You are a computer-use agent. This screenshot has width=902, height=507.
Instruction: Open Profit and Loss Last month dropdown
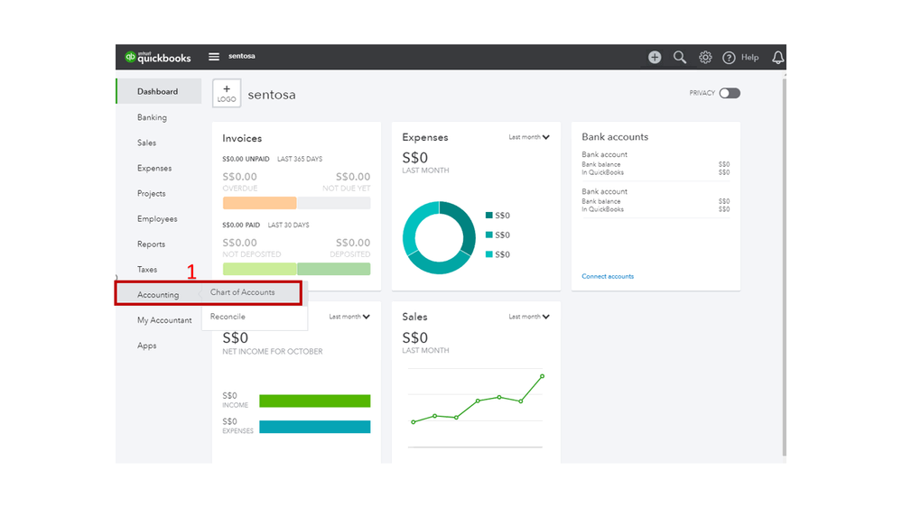coord(349,317)
